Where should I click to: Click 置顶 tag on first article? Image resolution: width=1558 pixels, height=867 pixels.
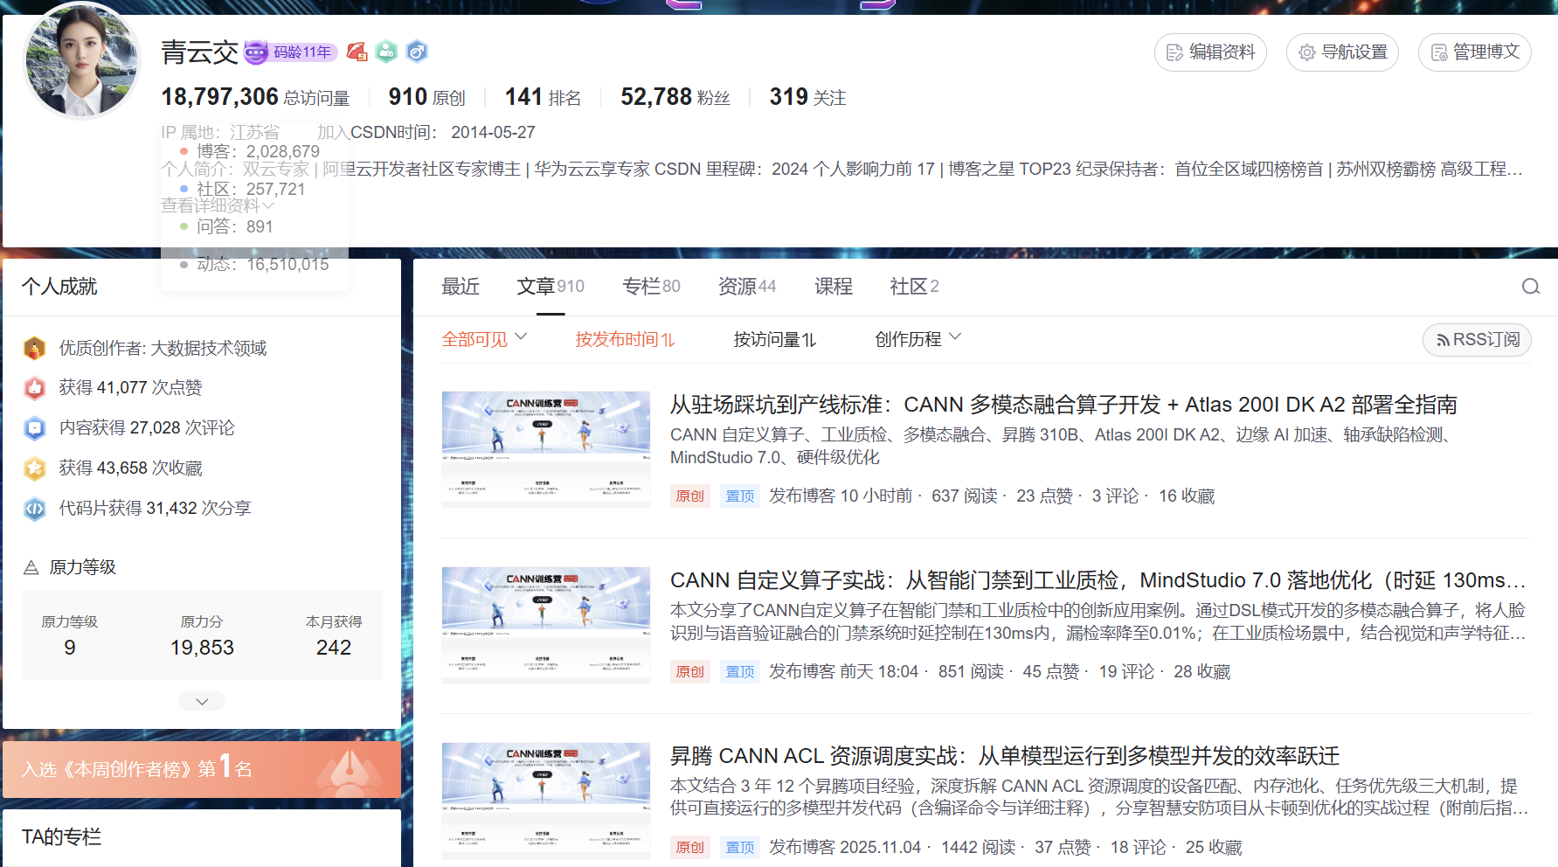(x=740, y=496)
